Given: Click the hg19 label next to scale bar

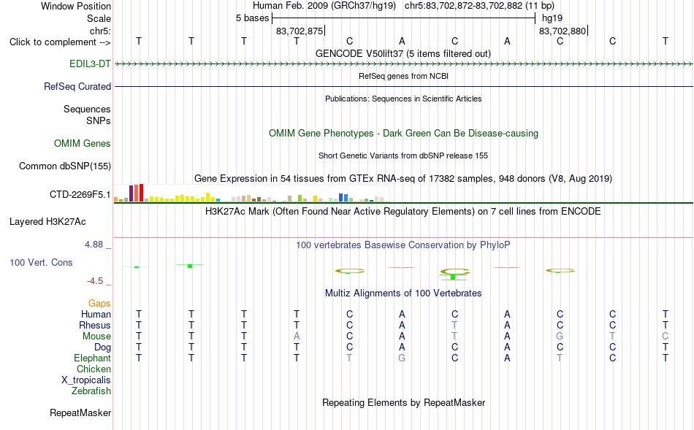Looking at the screenshot, I should [x=552, y=18].
